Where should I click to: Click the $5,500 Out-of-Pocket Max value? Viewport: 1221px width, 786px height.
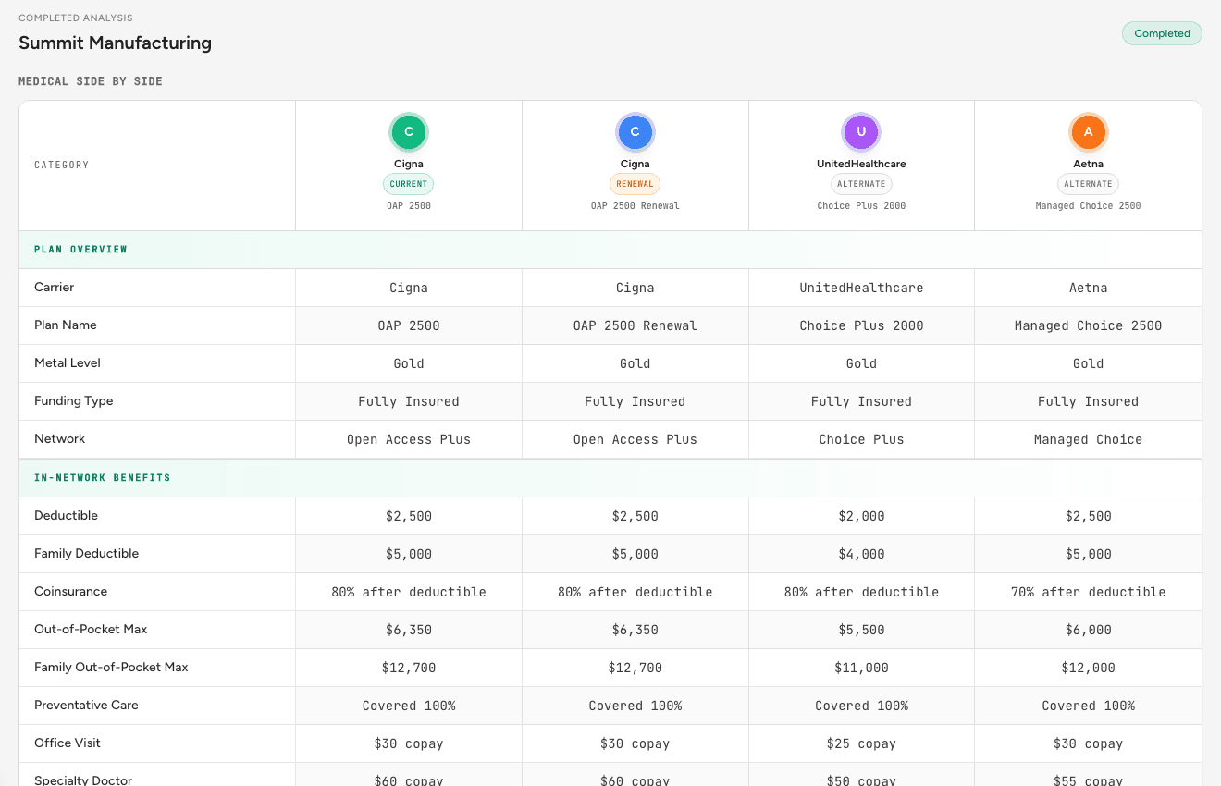pyautogui.click(x=861, y=631)
